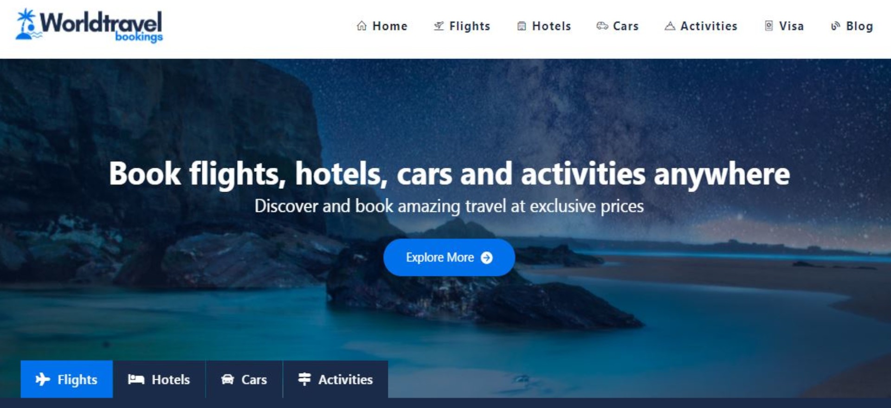Click the plane icon beside Flights menu
This screenshot has height=408, width=891.
pos(439,26)
